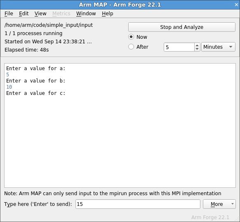Click the 'Started on Wed Sep 14' text

tap(48, 42)
